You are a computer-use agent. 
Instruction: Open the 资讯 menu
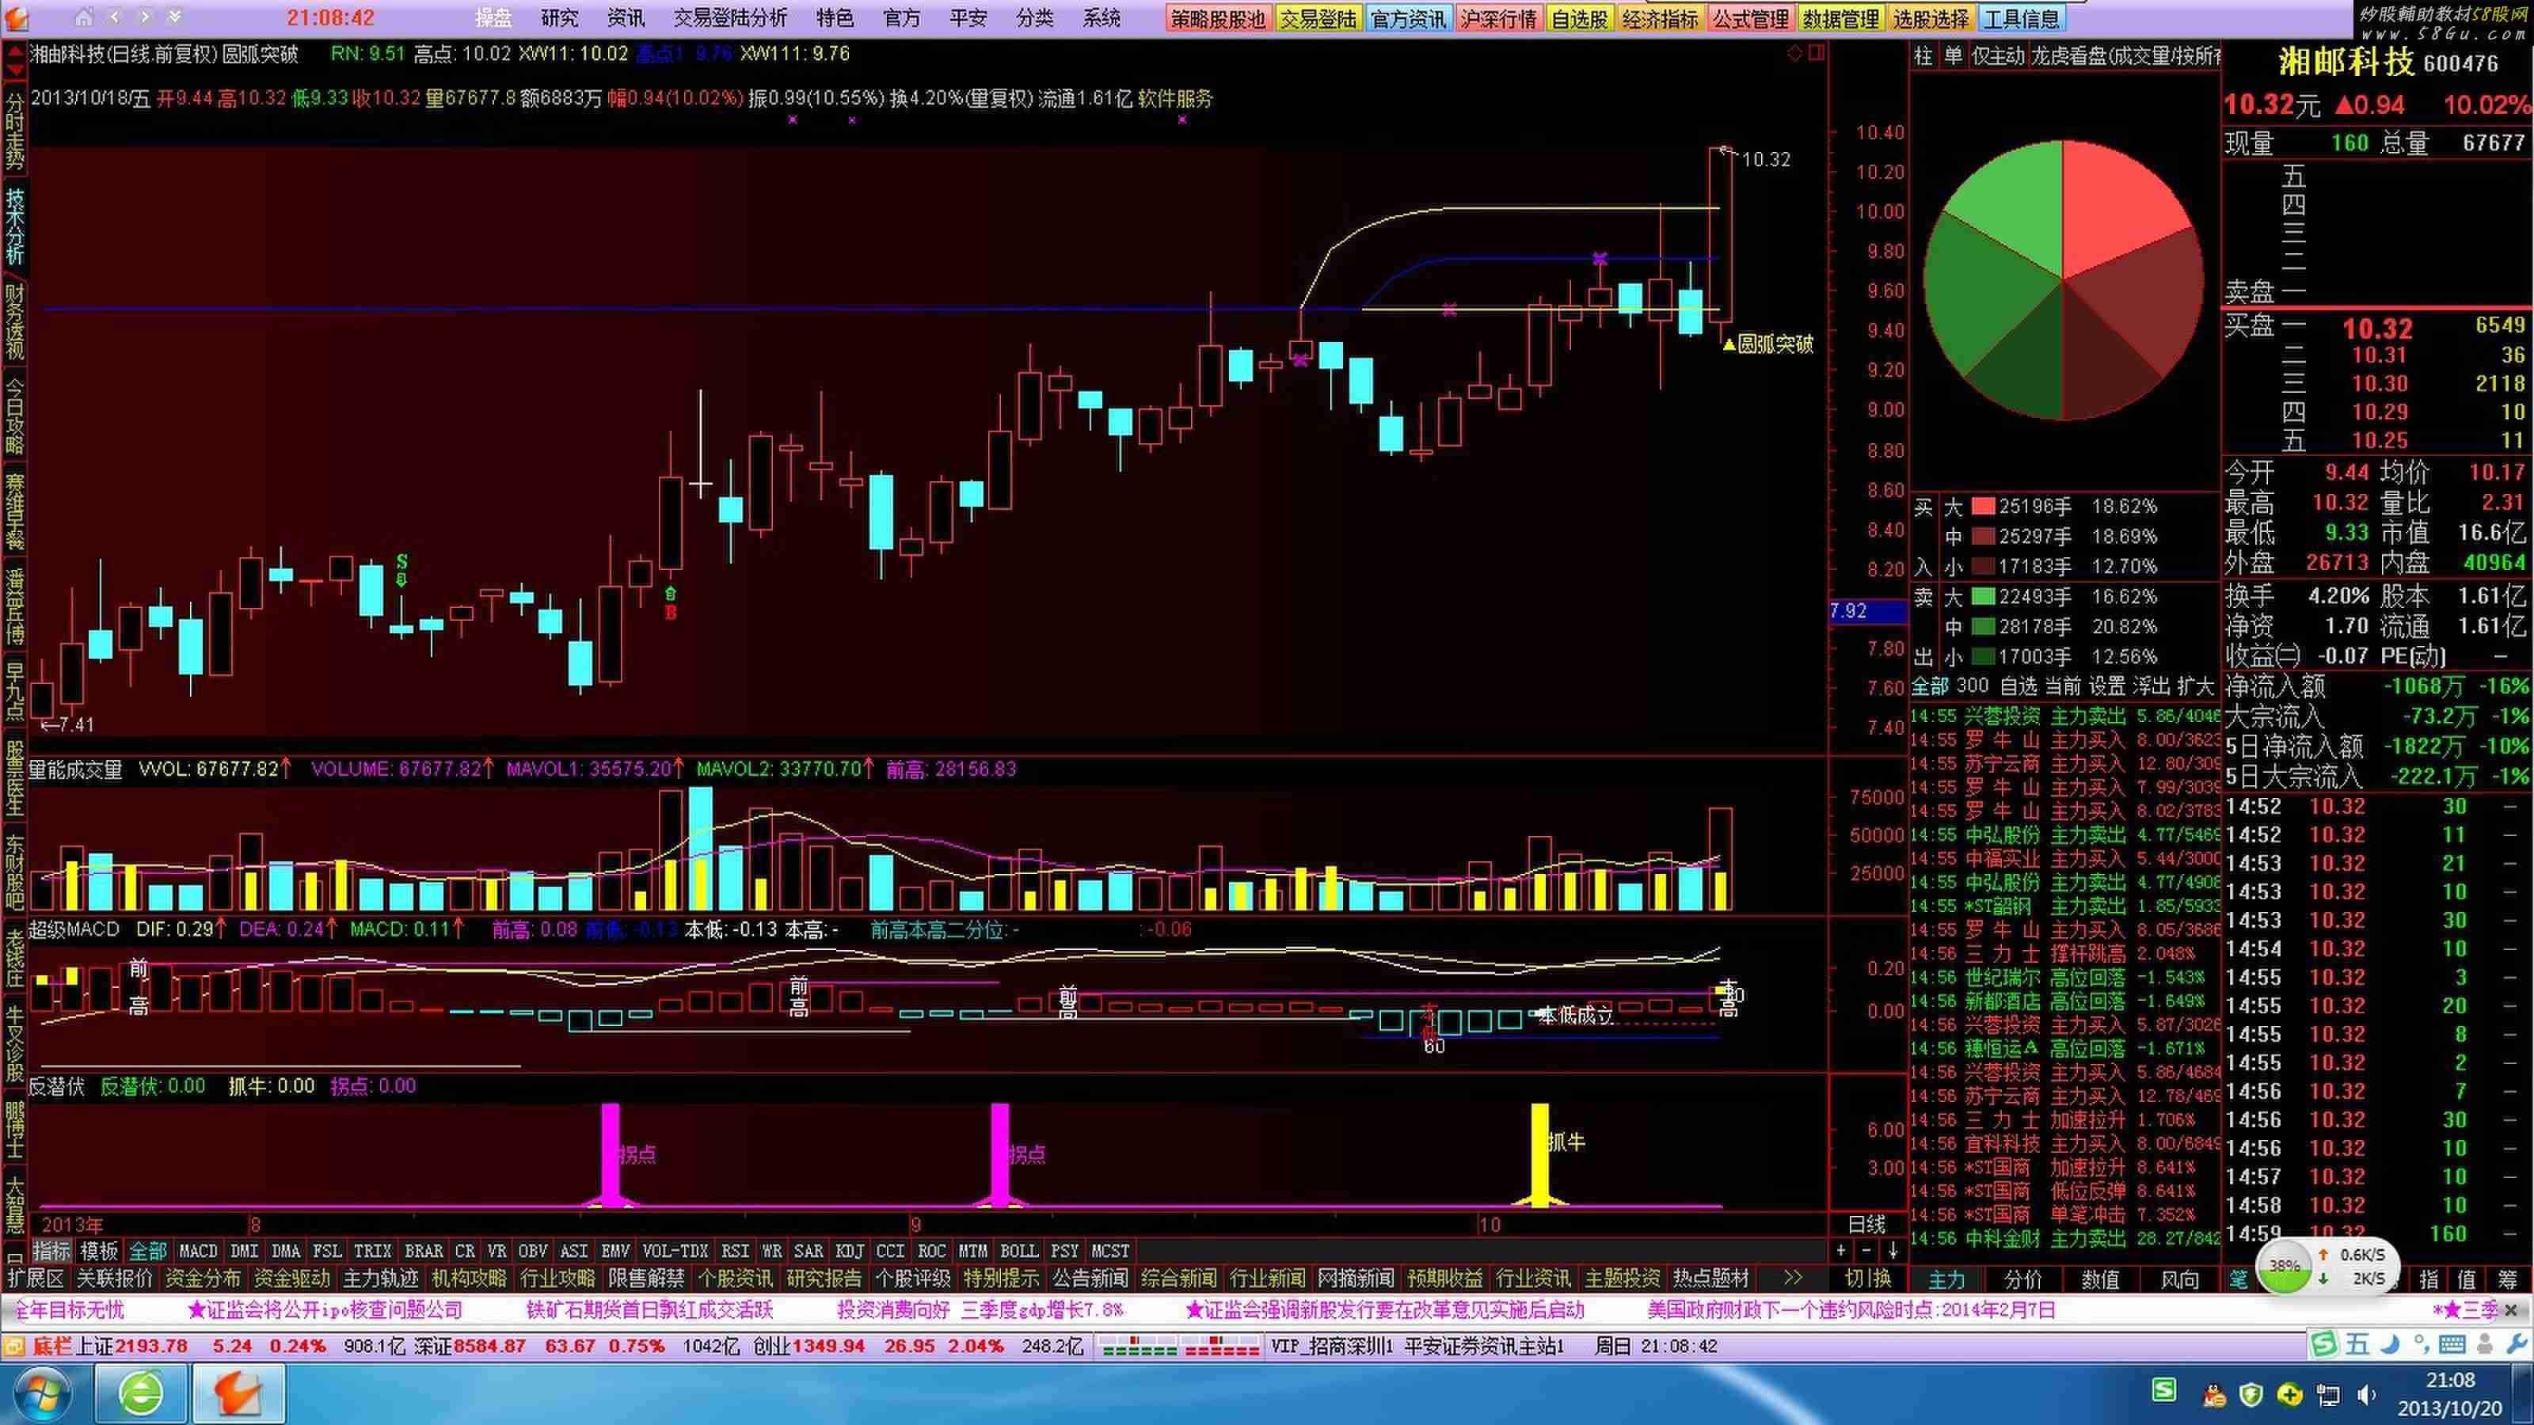click(626, 17)
